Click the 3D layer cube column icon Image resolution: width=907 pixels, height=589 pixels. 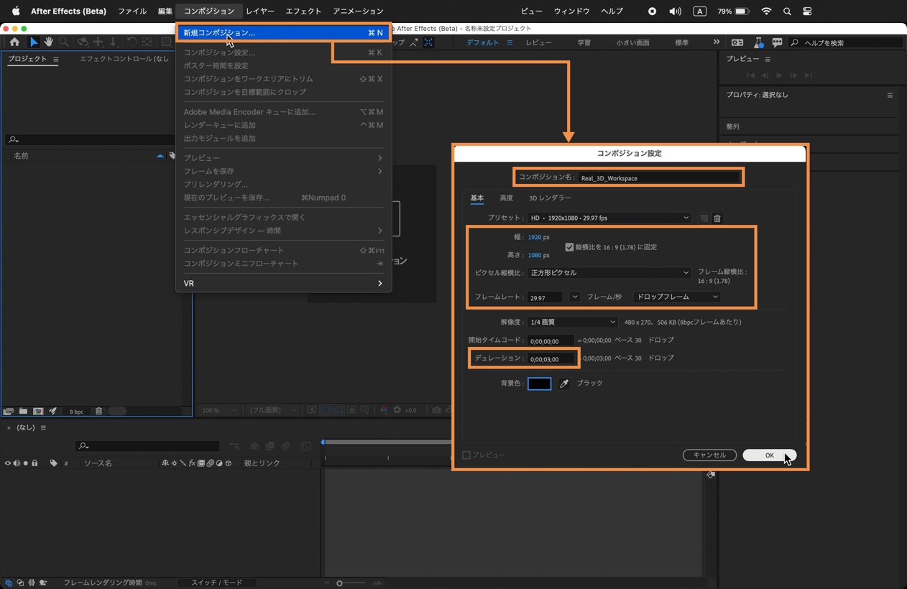tap(229, 463)
